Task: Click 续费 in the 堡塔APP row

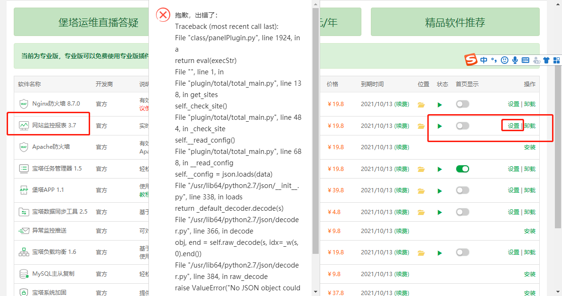Action: click(401, 190)
